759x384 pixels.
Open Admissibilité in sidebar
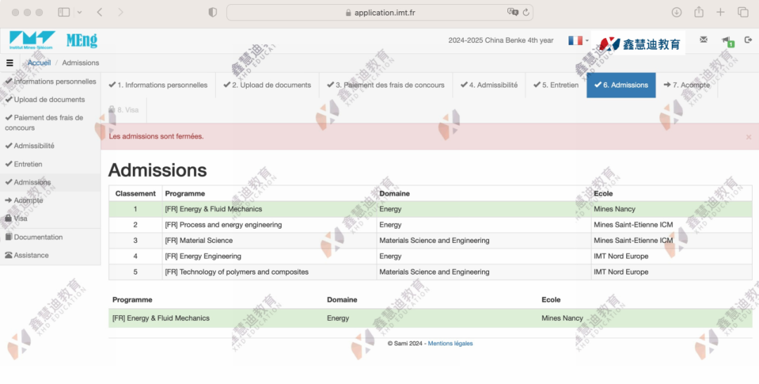coord(51,145)
